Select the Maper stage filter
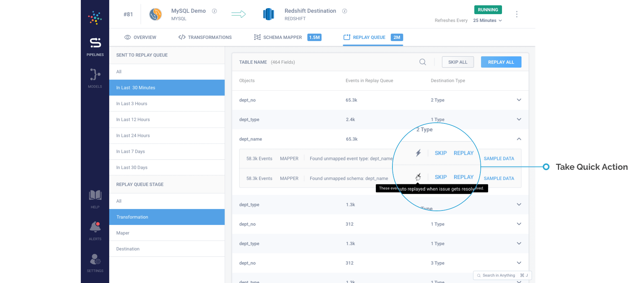Screen dimensions: 636x283 pyautogui.click(x=167, y=233)
